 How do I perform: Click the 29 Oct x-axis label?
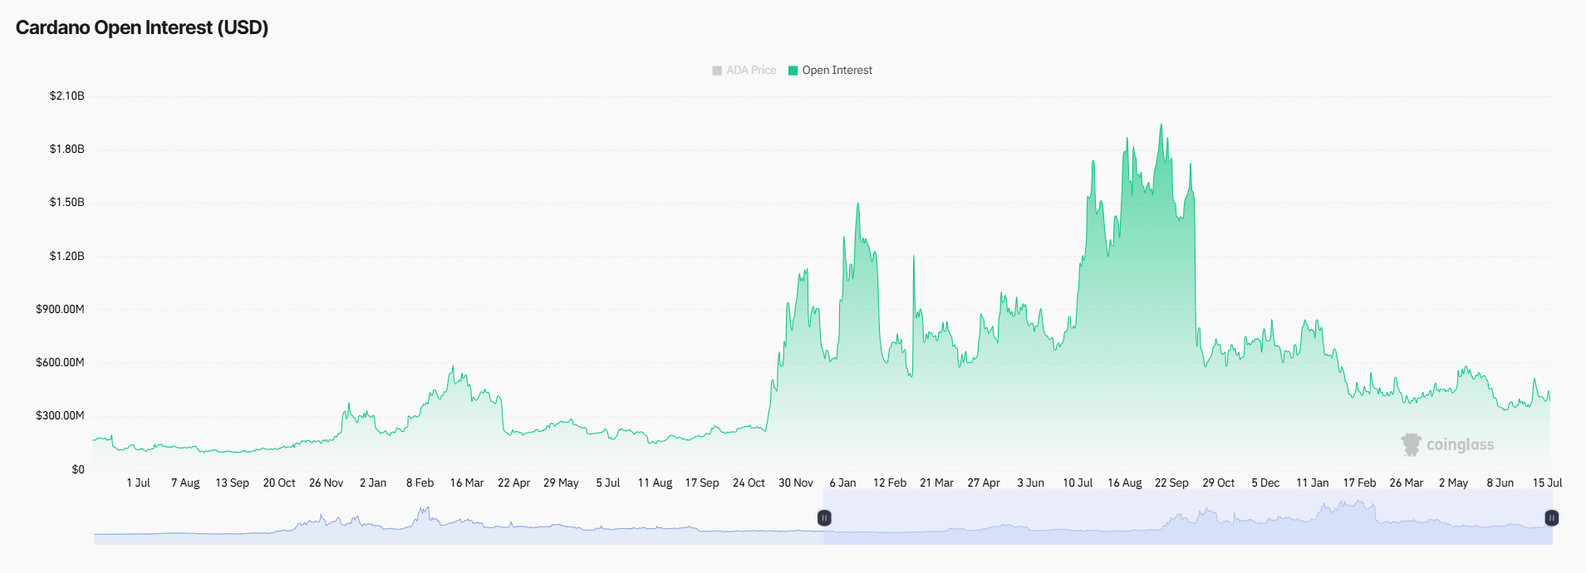point(1218,483)
